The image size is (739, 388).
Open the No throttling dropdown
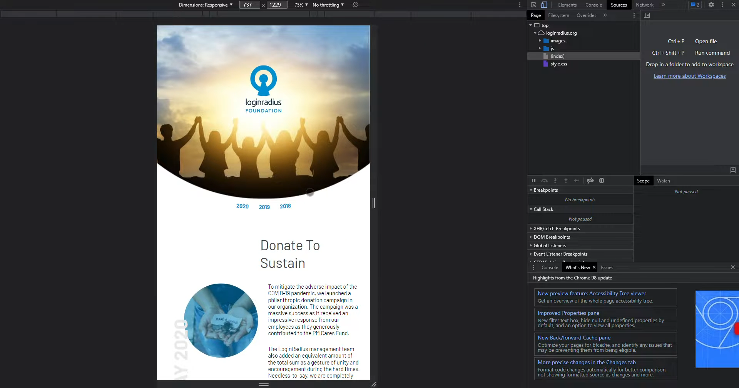328,5
